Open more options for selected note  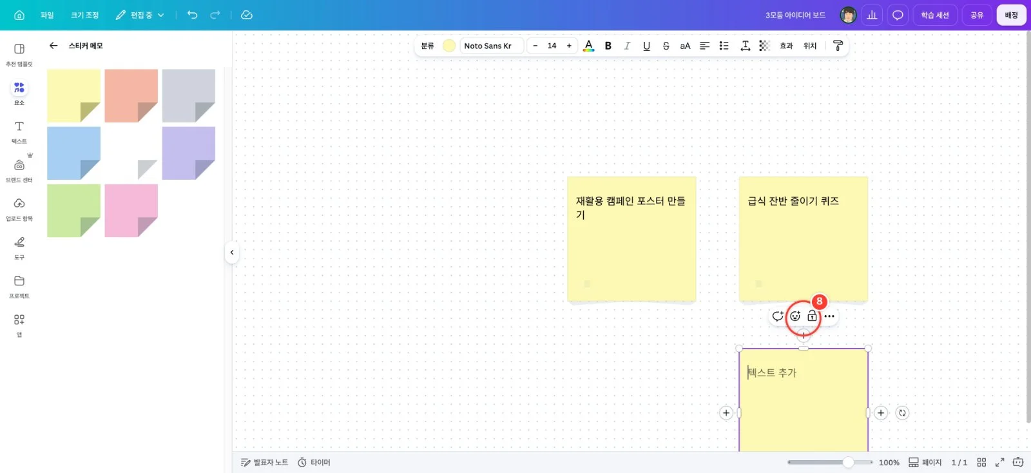click(x=829, y=316)
